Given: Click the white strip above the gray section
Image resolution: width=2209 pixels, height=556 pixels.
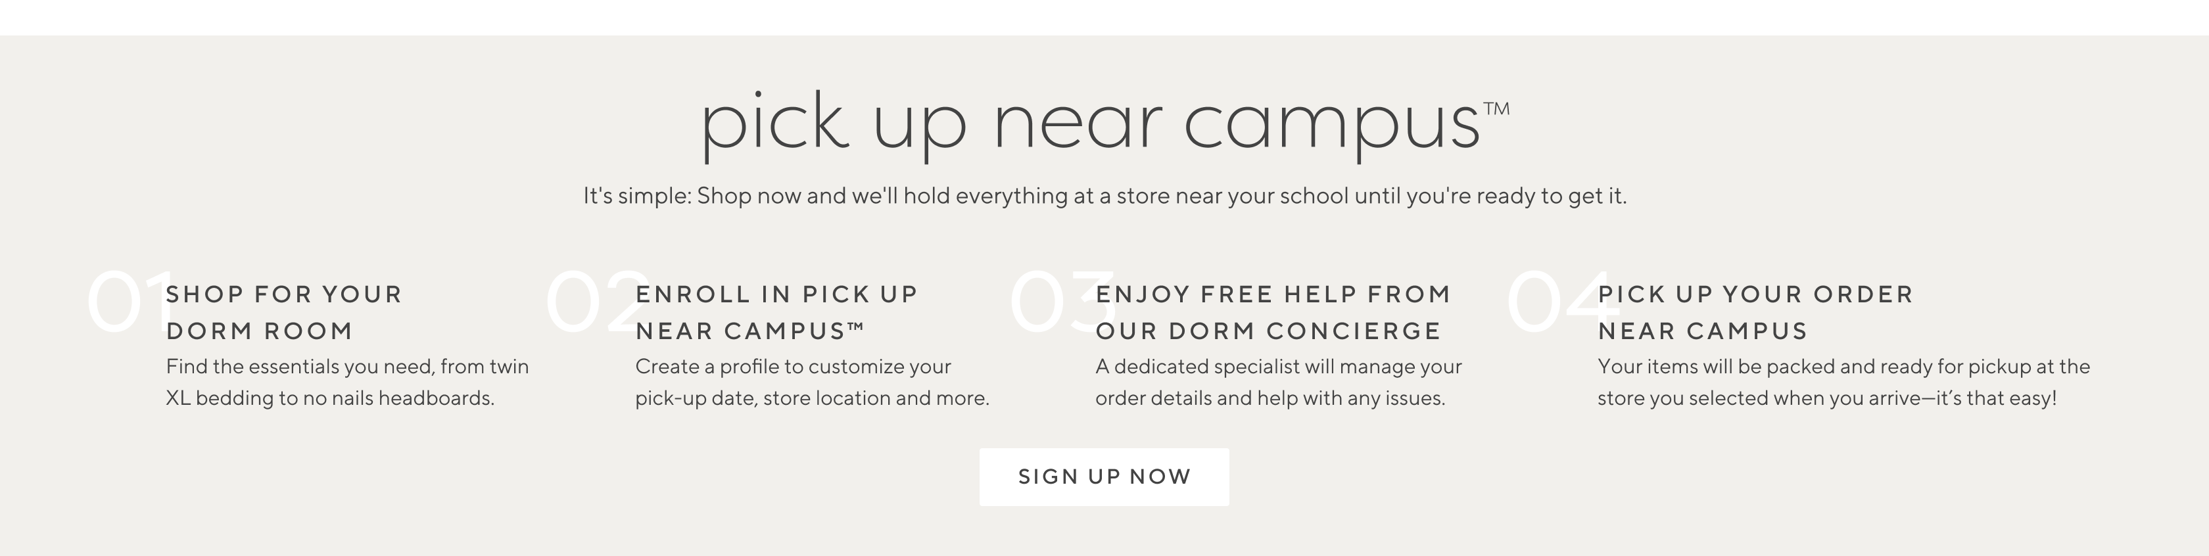Looking at the screenshot, I should (x=1104, y=17).
